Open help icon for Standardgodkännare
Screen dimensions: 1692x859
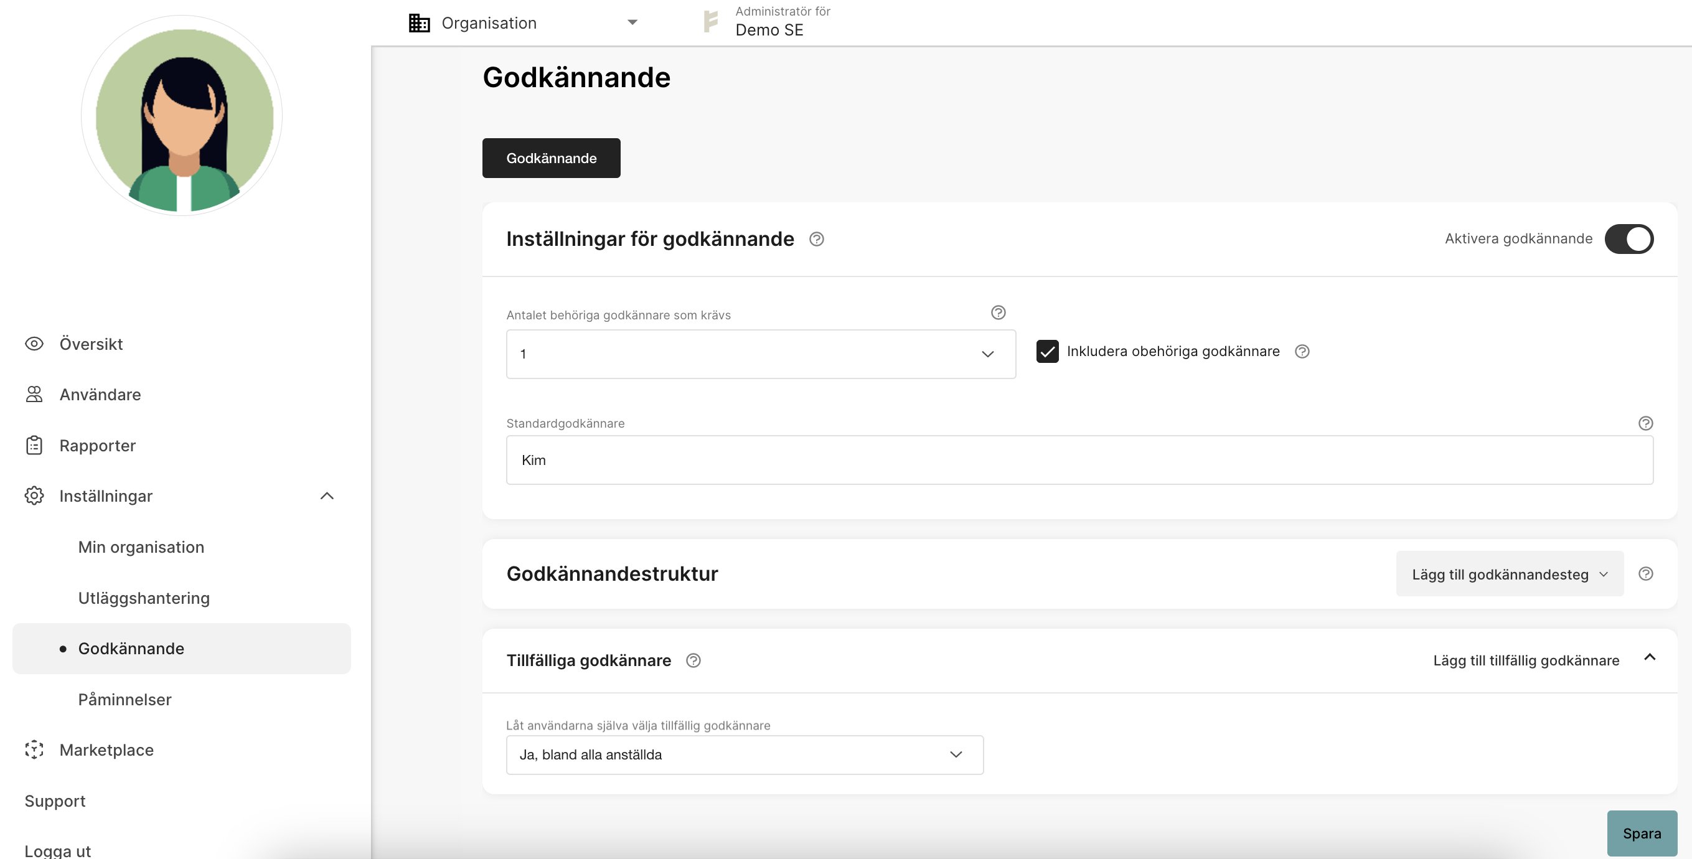coord(1645,424)
